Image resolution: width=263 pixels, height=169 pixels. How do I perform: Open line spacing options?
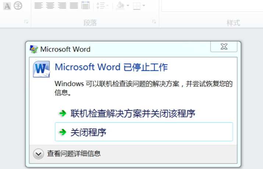pyautogui.click(x=102, y=5)
